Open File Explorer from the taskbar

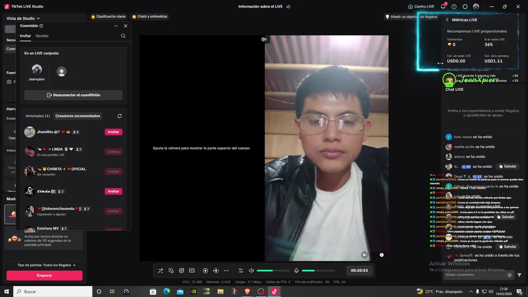[221, 292]
